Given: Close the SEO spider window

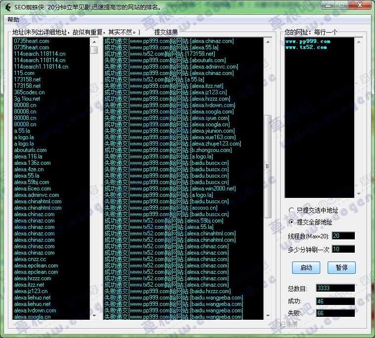Looking at the screenshot, I should 360,5.
